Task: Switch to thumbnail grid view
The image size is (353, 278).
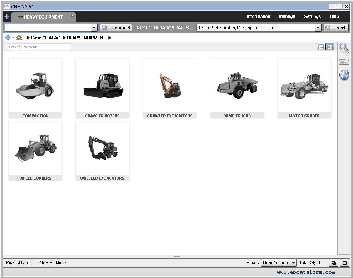Action: (x=330, y=47)
